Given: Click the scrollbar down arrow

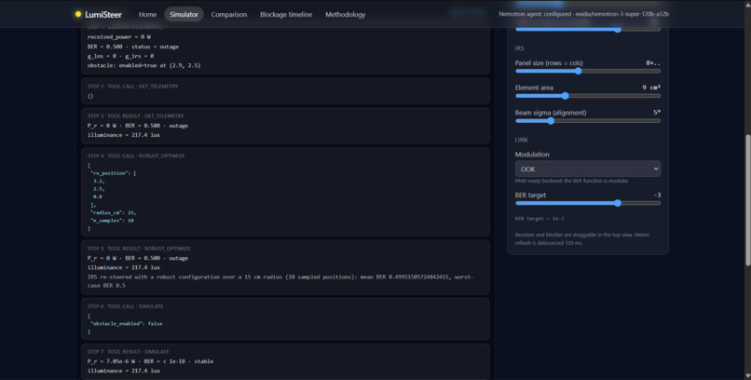Looking at the screenshot, I should [747, 376].
